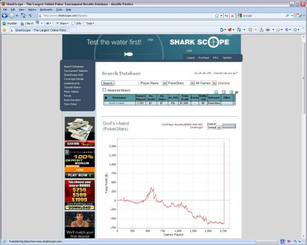Remove God's r-hand row with small x
This screenshot has height=245, width=307.
pos(234,103)
